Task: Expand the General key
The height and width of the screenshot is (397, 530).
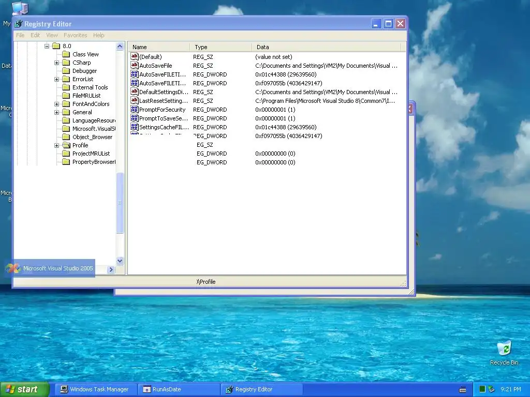Action: (x=57, y=112)
